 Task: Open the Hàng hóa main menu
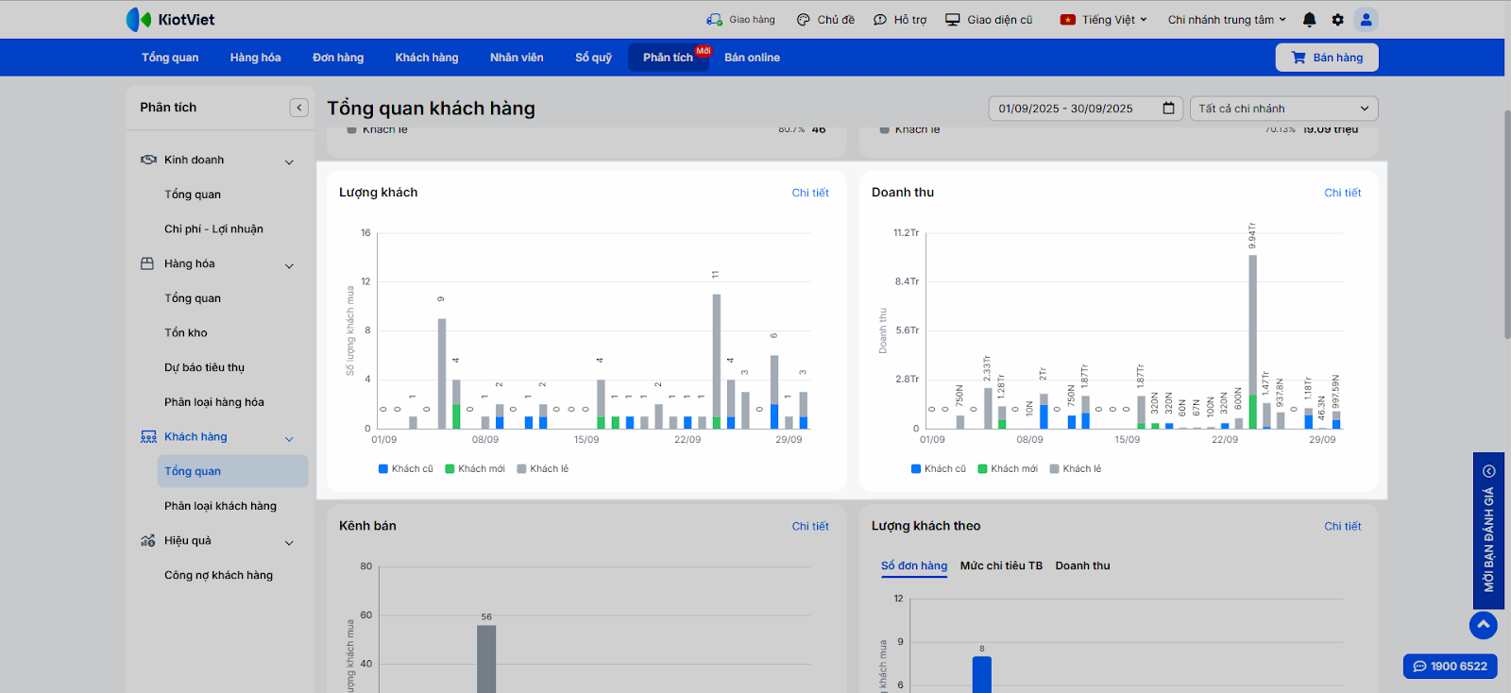(x=255, y=58)
